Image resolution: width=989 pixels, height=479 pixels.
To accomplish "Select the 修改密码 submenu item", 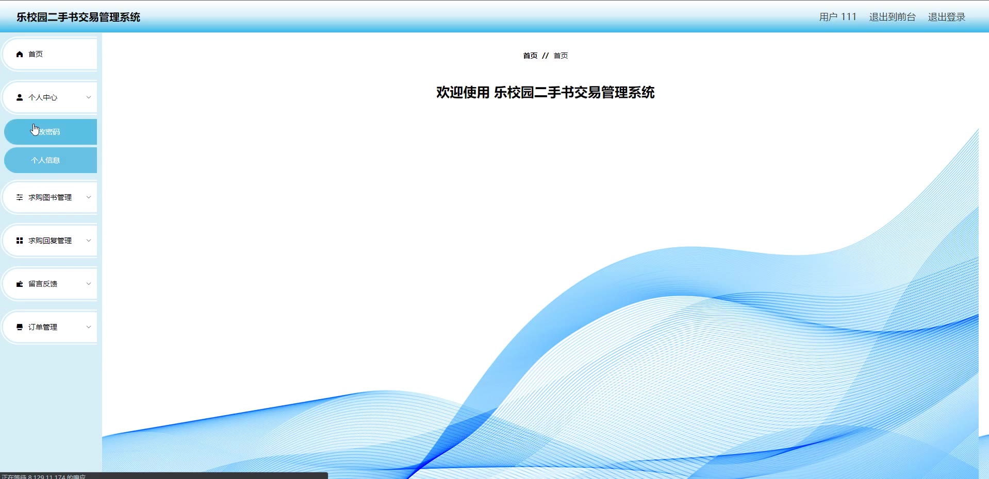I will (x=51, y=132).
